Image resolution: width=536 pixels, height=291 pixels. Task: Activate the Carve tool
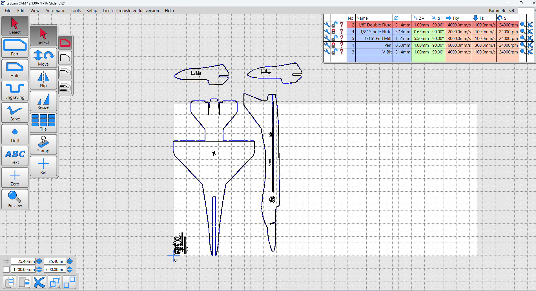click(15, 113)
